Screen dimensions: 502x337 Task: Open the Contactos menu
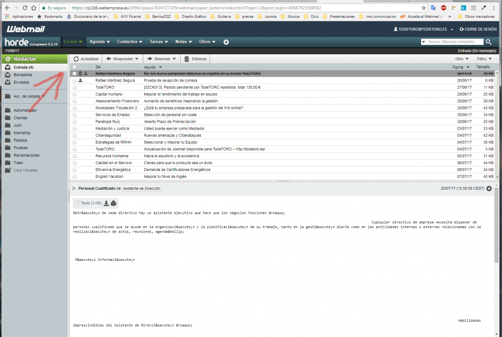pyautogui.click(x=130, y=41)
